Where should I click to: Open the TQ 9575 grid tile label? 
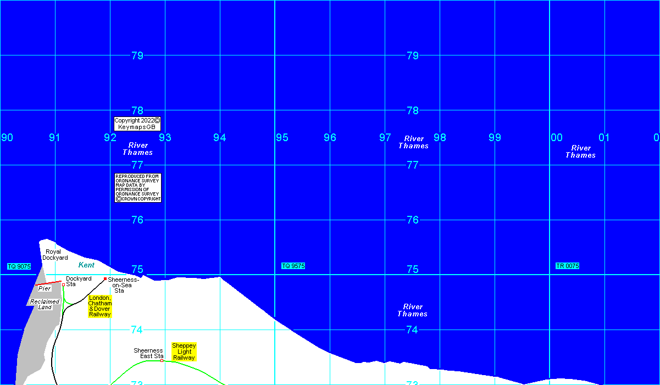293,266
